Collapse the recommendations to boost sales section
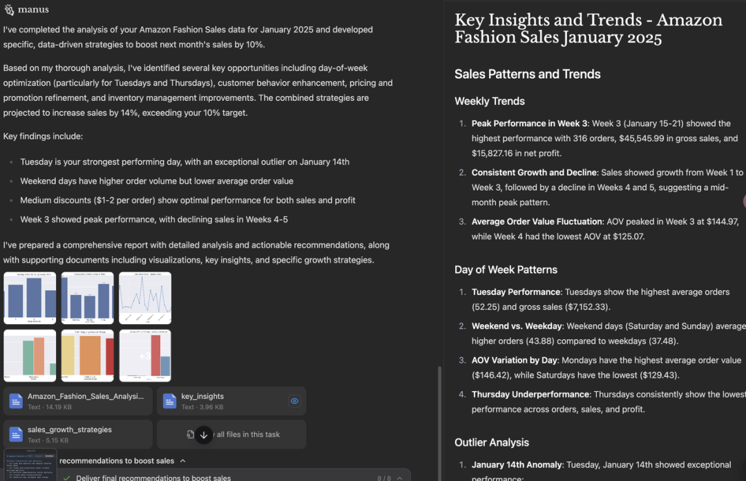The image size is (746, 481). click(x=182, y=461)
